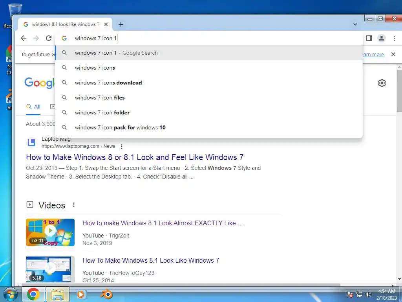Screen dimensions: 402x302
Task: Open Blender from the taskbar
Action: [107, 294]
